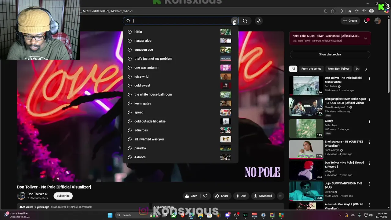
Task: Open options for 'No Pole [ Slowed & Reverb ]'
Action: (x=369, y=163)
